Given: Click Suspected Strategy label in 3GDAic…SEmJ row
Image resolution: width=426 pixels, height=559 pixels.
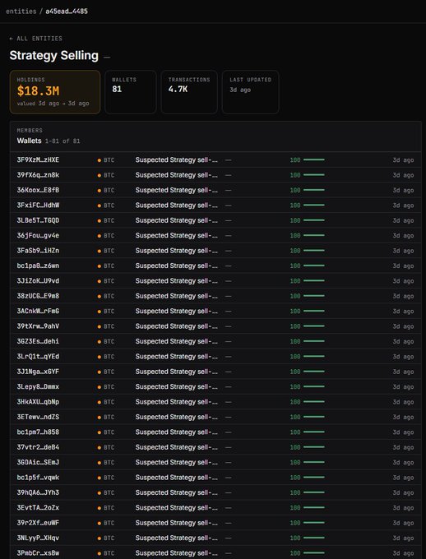Looking at the screenshot, I should pos(176,462).
